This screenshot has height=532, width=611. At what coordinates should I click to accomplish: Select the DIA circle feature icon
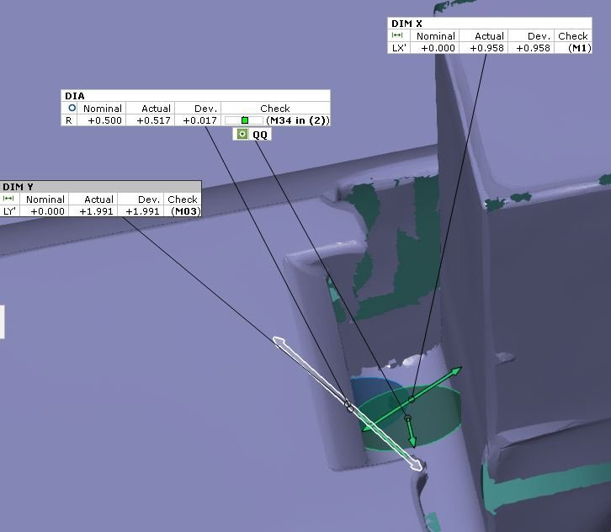pyautogui.click(x=72, y=108)
